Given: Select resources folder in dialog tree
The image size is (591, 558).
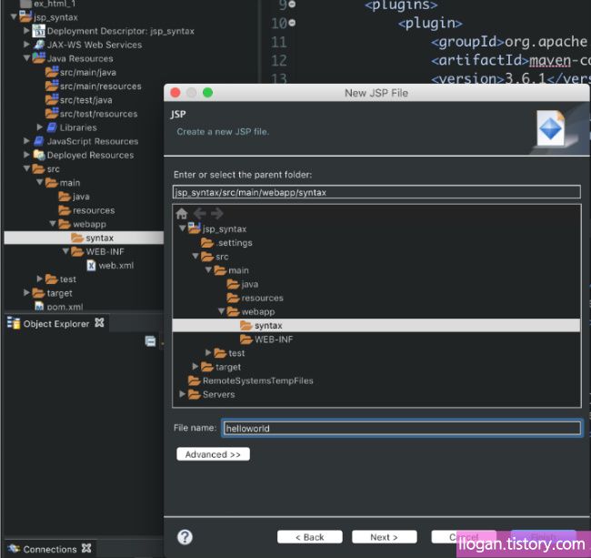Looking at the screenshot, I should [x=263, y=298].
